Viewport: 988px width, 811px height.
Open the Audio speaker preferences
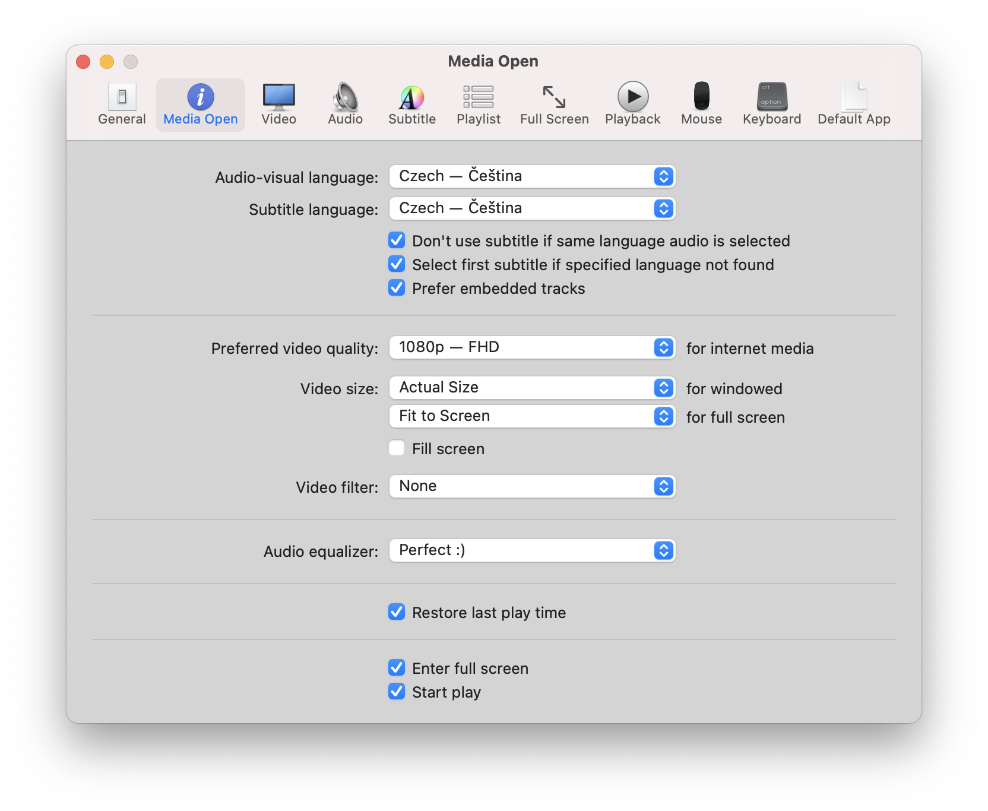point(345,104)
